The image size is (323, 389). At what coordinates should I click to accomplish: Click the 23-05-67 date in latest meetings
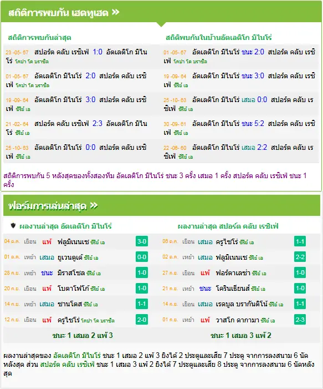click(17, 52)
